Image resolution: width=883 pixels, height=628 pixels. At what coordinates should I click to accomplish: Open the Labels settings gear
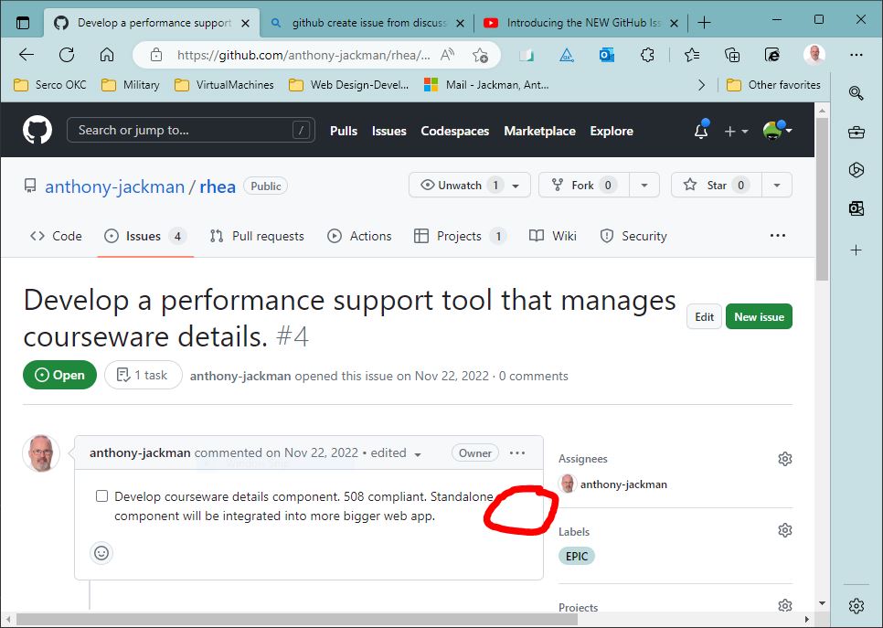(784, 529)
